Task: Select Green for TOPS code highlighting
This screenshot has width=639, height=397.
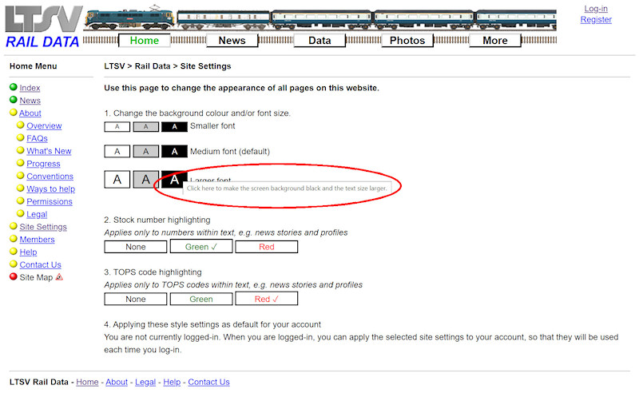Action: coord(201,299)
